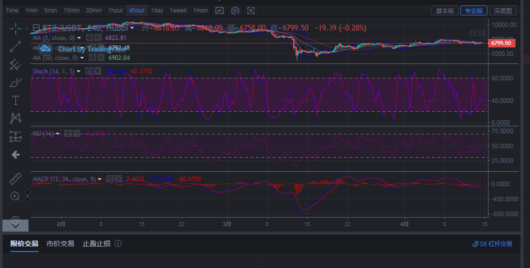Collapse the BTC/USDT legend box toggle
This screenshot has width=530, height=268.
(x=36, y=28)
